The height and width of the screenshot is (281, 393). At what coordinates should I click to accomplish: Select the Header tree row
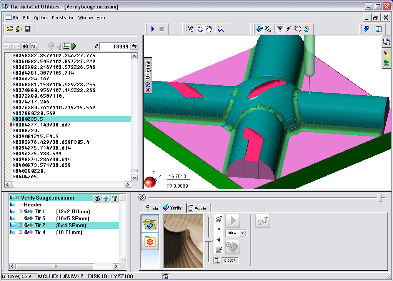[x=33, y=205]
